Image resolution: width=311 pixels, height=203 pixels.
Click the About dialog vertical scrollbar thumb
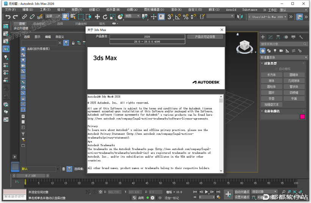221,100
